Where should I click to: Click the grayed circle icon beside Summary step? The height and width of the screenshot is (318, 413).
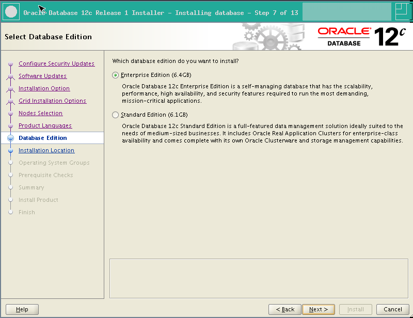point(11,187)
